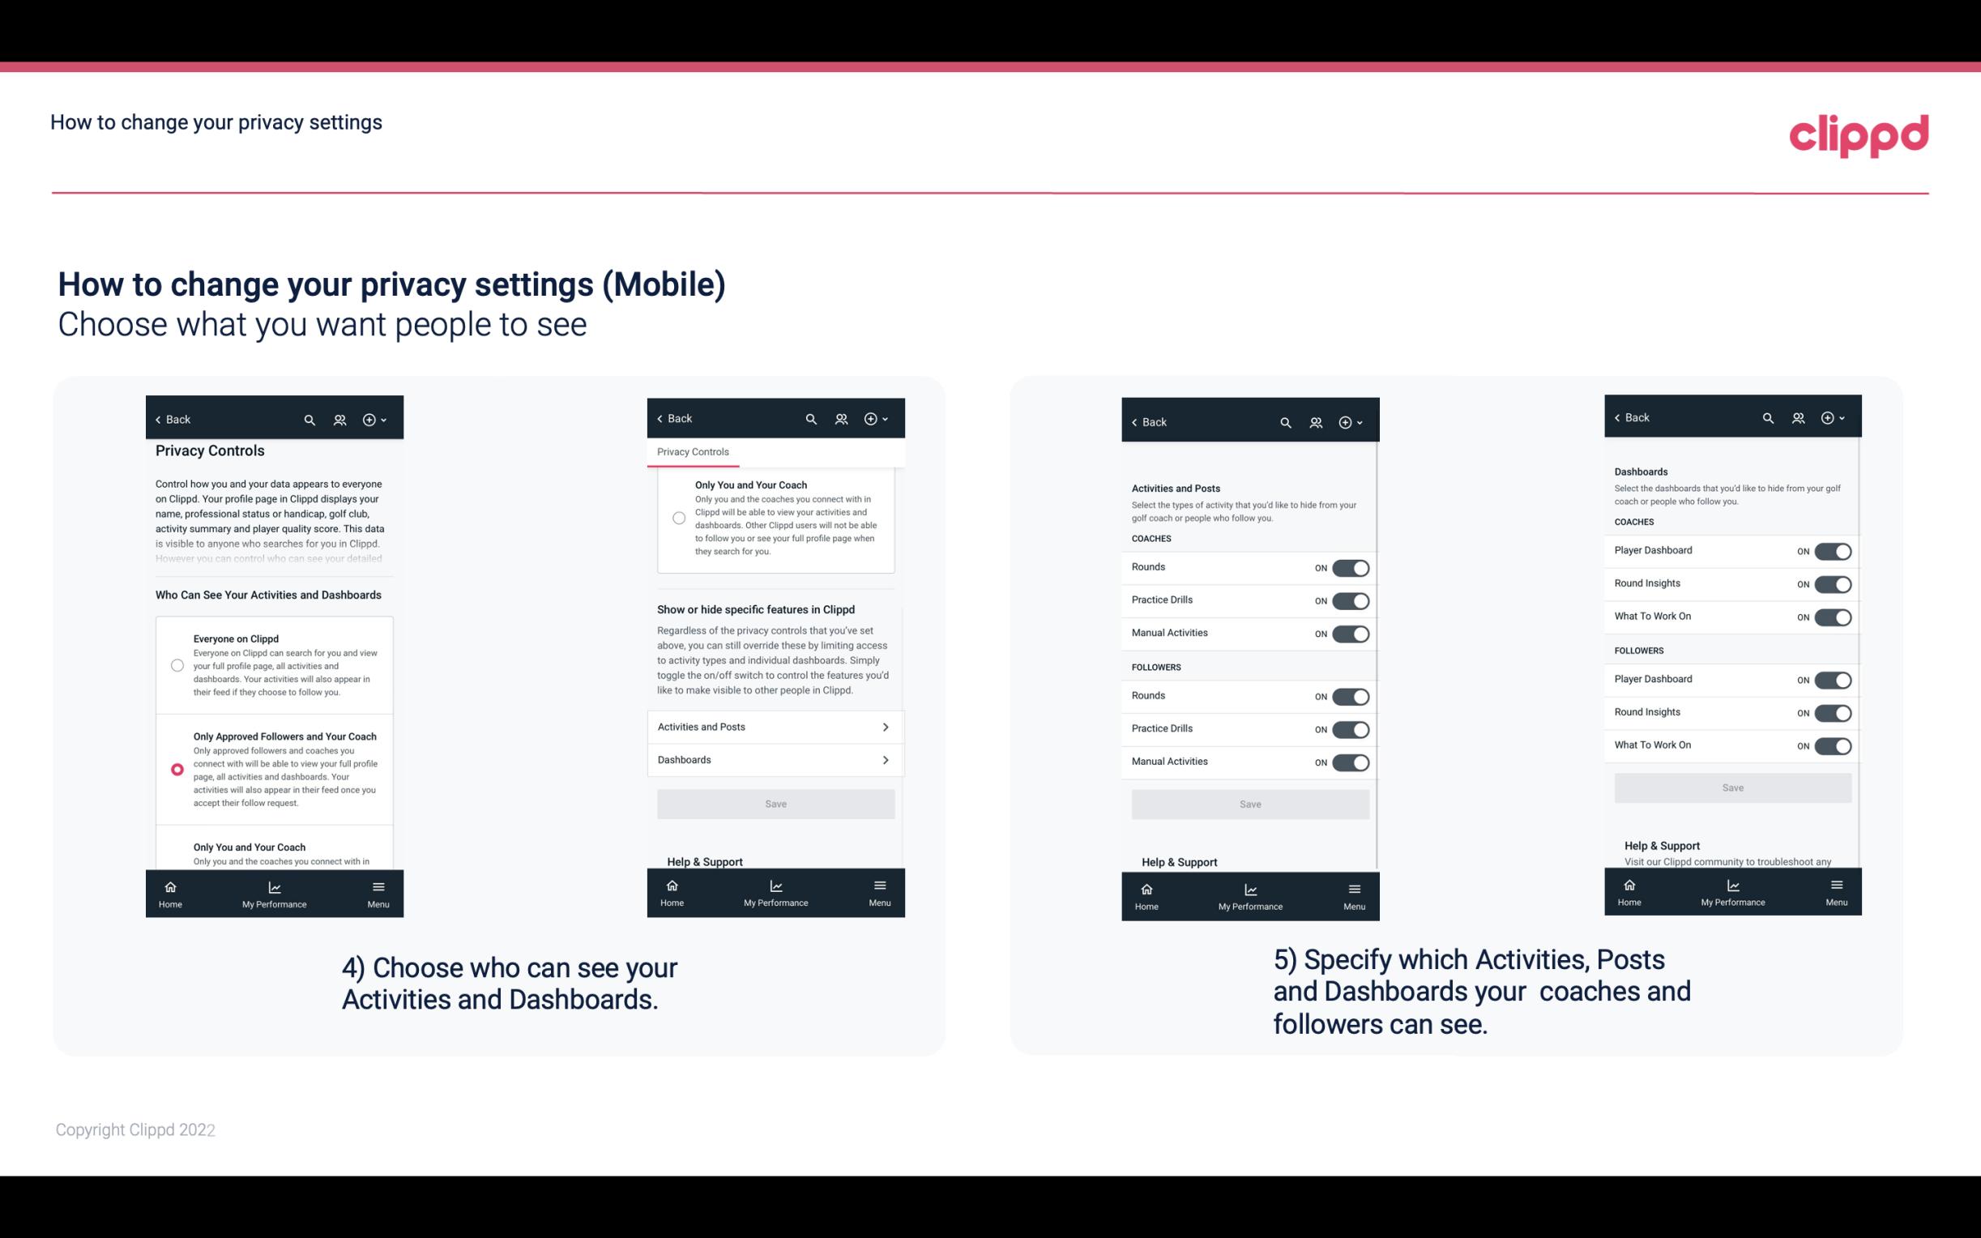
Task: Select Only Approved Followers and Your Coach radio button
Action: [x=176, y=769]
